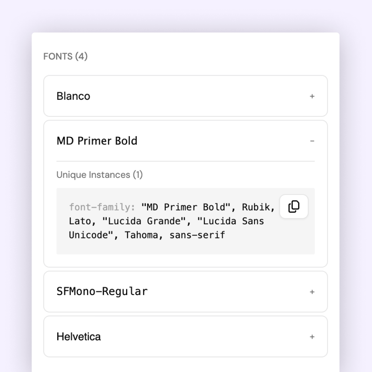The width and height of the screenshot is (372, 372).
Task: Click the MD Primer Bold font name
Action: click(97, 141)
